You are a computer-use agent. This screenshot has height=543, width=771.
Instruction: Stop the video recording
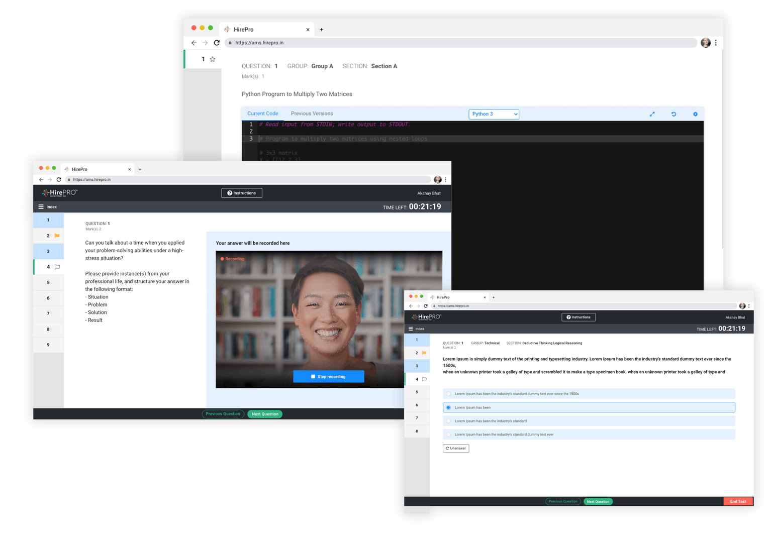click(329, 376)
